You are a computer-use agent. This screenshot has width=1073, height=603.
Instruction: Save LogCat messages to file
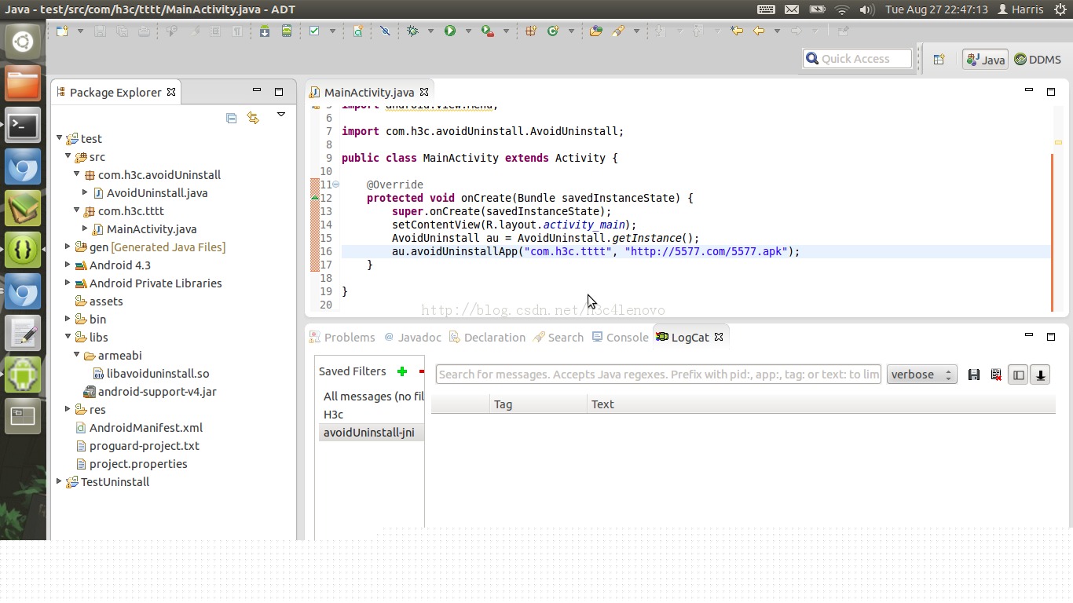point(974,375)
